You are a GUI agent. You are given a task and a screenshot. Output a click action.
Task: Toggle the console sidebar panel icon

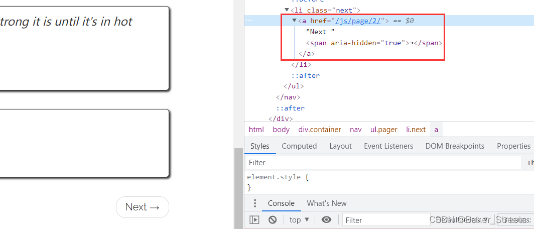(x=254, y=220)
